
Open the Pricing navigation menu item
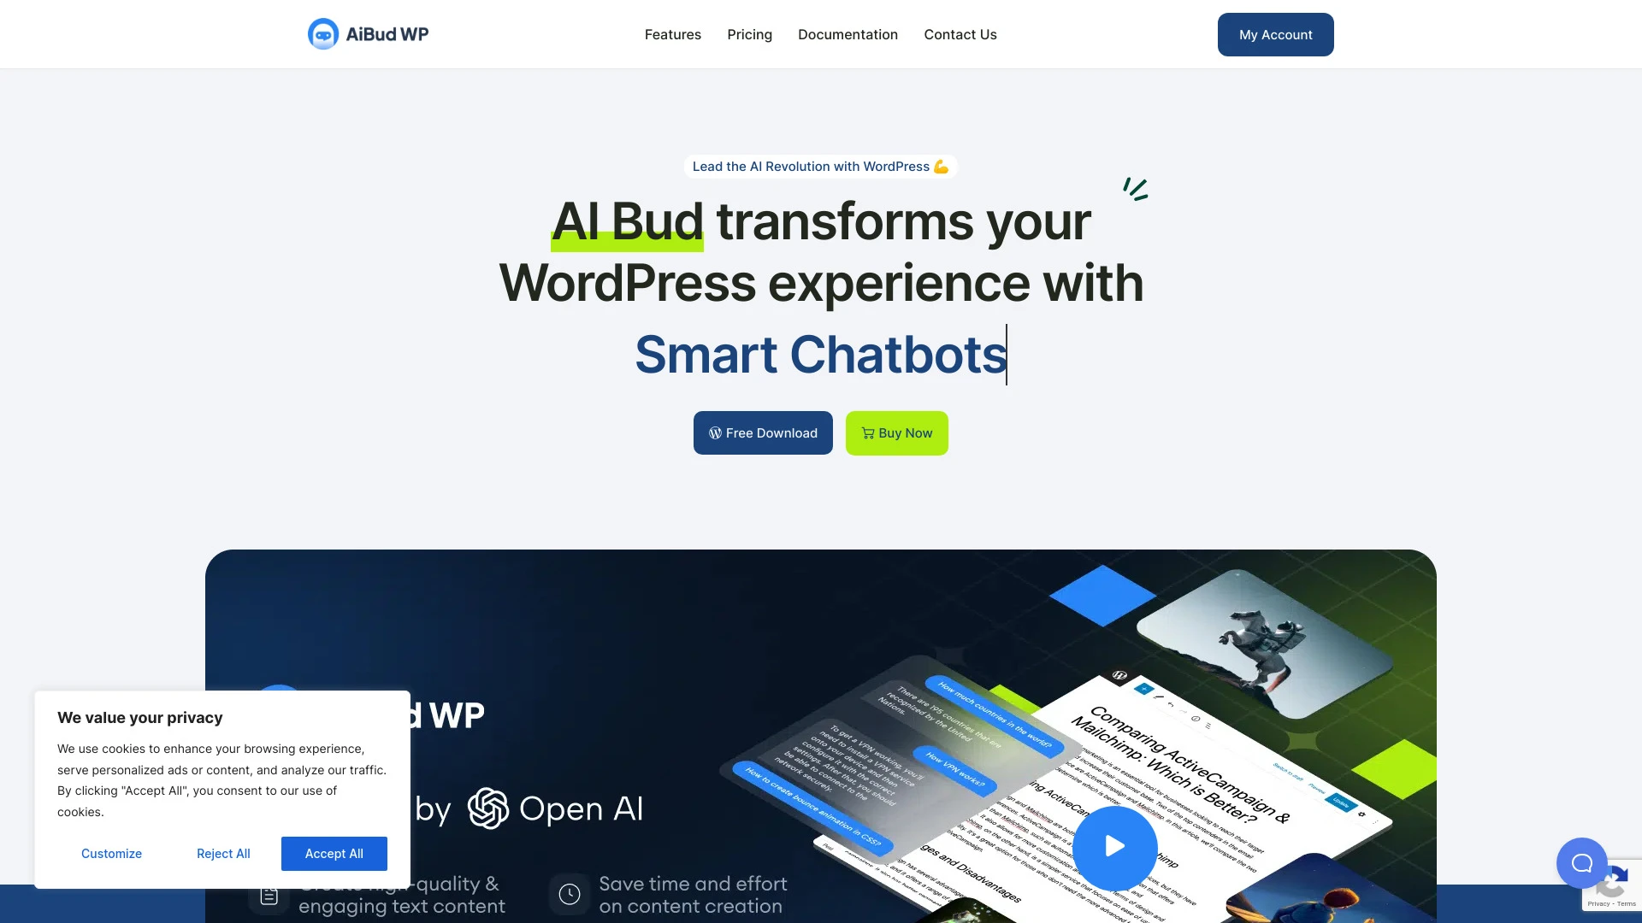click(749, 34)
